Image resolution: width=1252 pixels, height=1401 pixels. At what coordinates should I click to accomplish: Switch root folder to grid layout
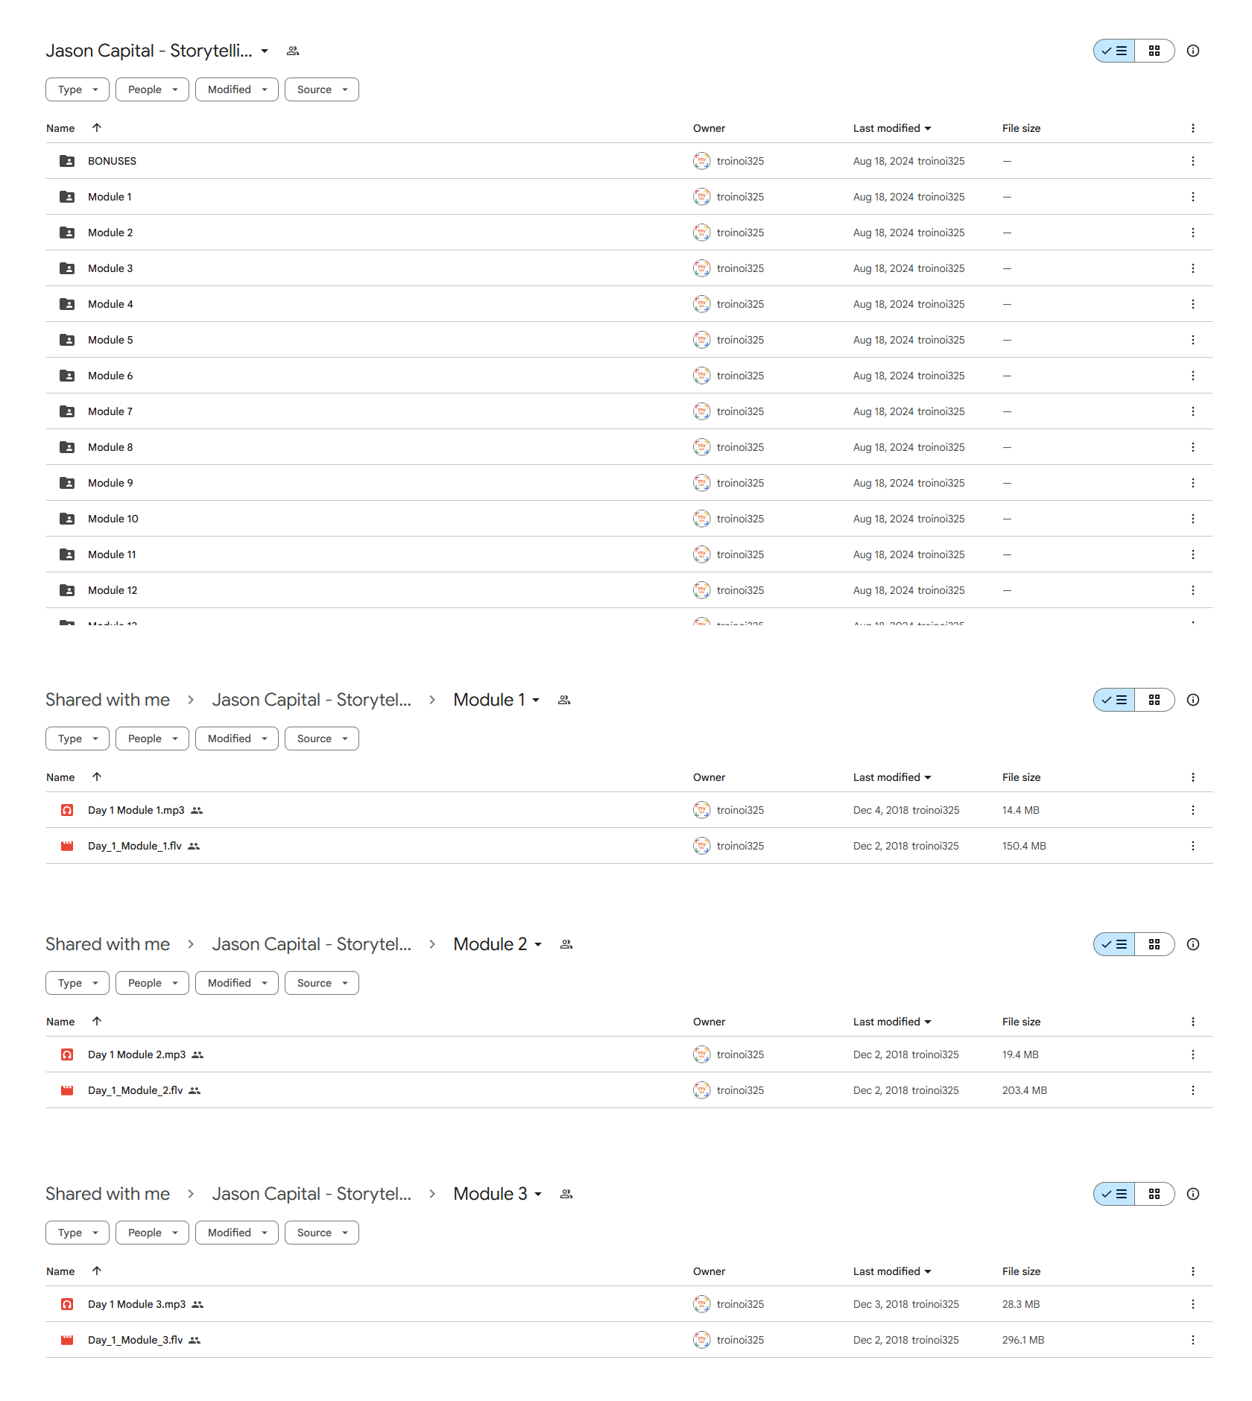click(1154, 51)
